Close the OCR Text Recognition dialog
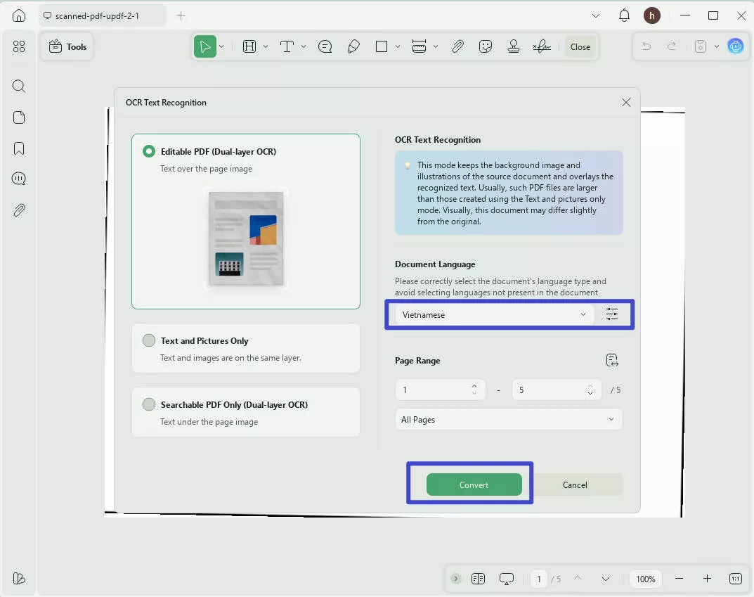This screenshot has height=597, width=754. pyautogui.click(x=626, y=102)
